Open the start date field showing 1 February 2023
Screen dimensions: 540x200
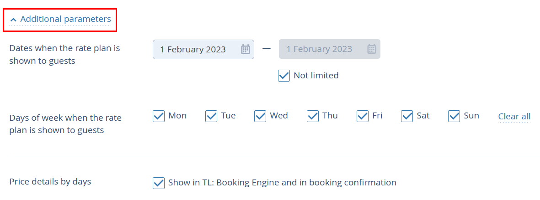(x=203, y=49)
